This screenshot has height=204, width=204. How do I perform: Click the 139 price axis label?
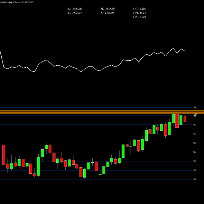[x=195, y=161]
